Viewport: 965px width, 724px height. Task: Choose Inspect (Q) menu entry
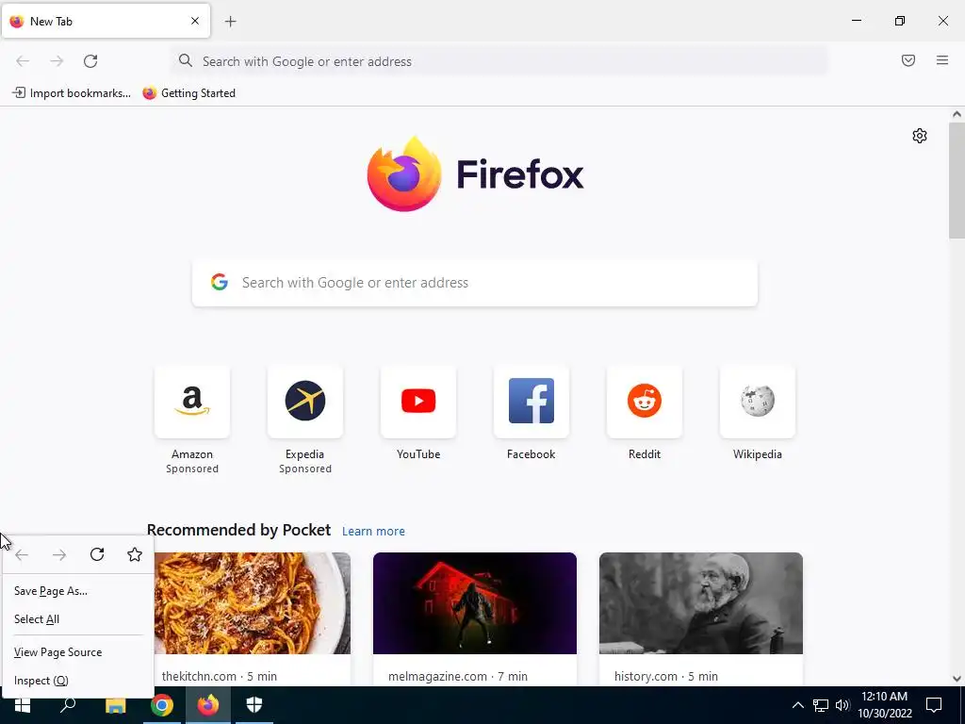77,681
